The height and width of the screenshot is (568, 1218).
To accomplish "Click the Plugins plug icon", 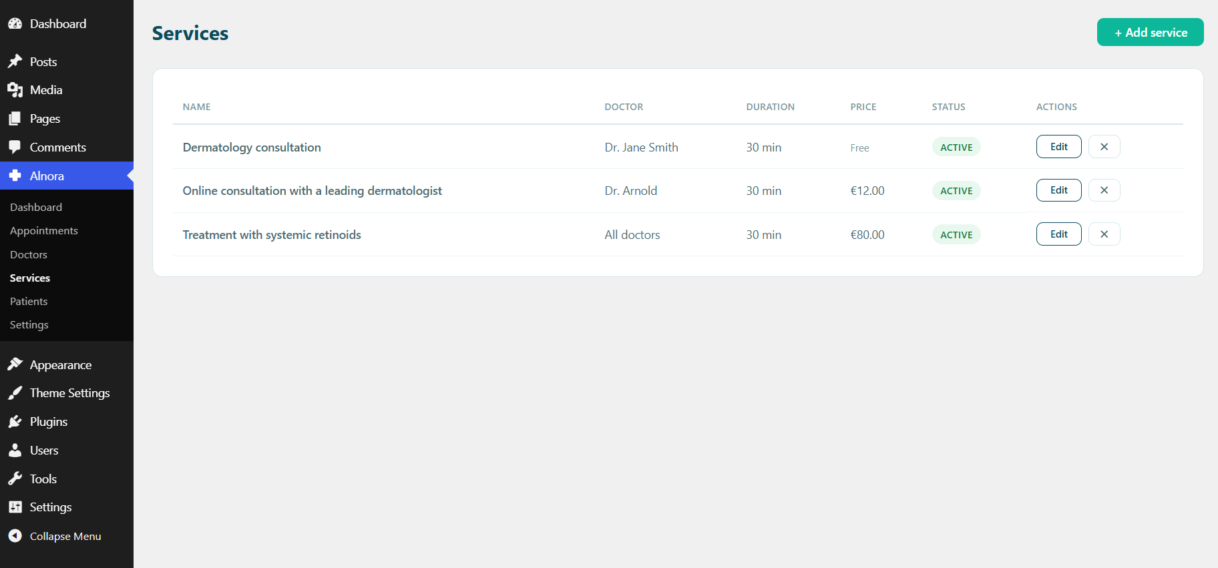I will click(15, 421).
